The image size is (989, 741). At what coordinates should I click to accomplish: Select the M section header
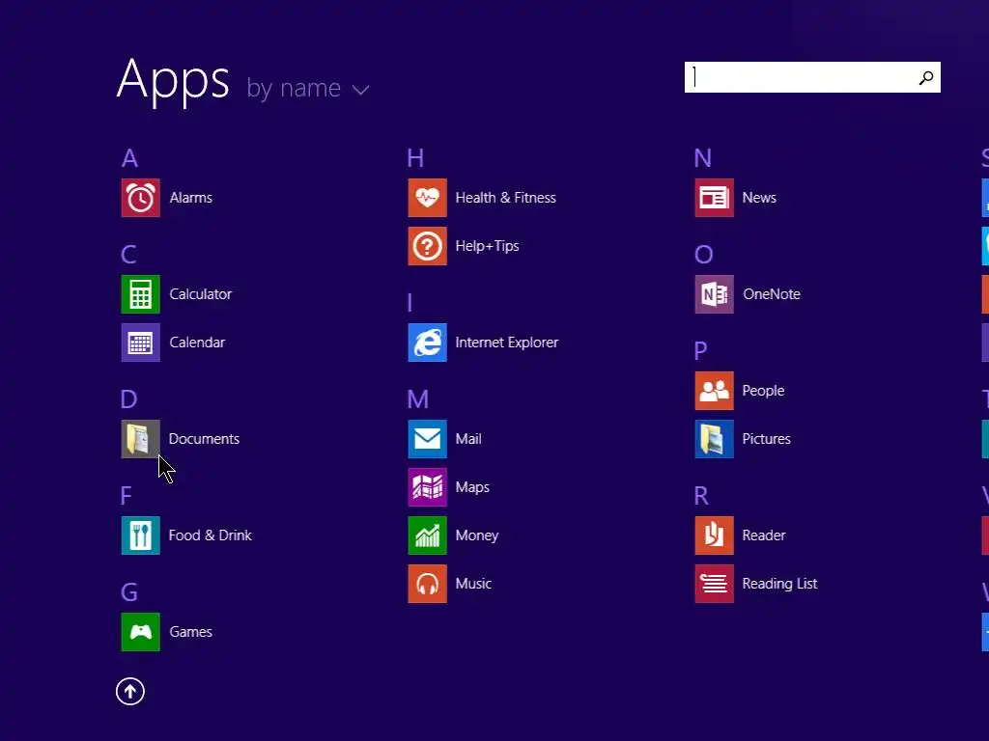click(418, 399)
